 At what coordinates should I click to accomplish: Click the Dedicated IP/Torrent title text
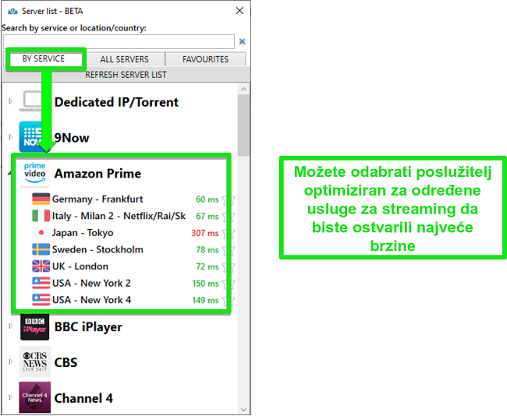pyautogui.click(x=116, y=102)
